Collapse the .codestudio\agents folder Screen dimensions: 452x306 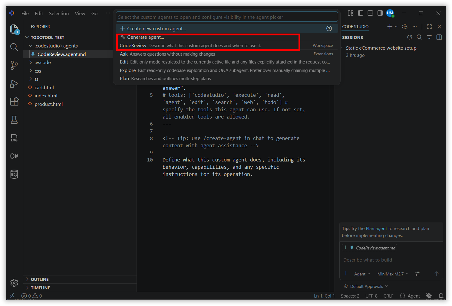click(31, 46)
